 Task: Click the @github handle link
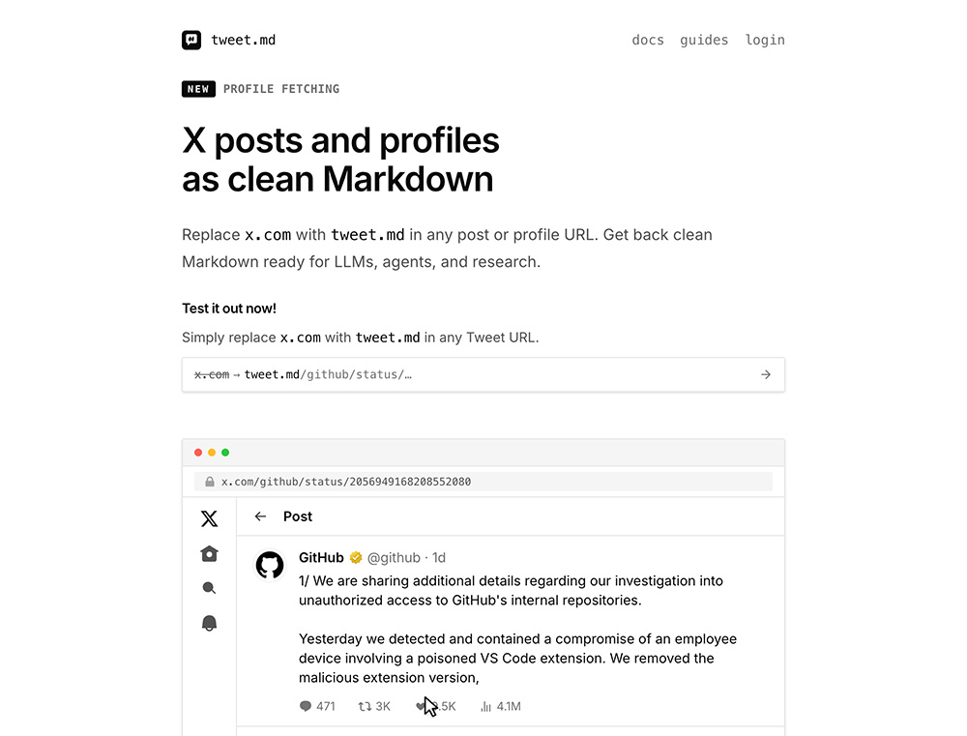[x=394, y=558]
